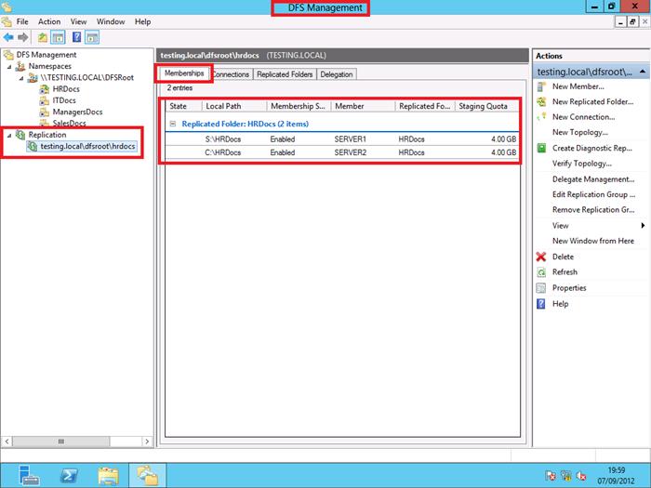Click the red Delete X icon

(541, 257)
